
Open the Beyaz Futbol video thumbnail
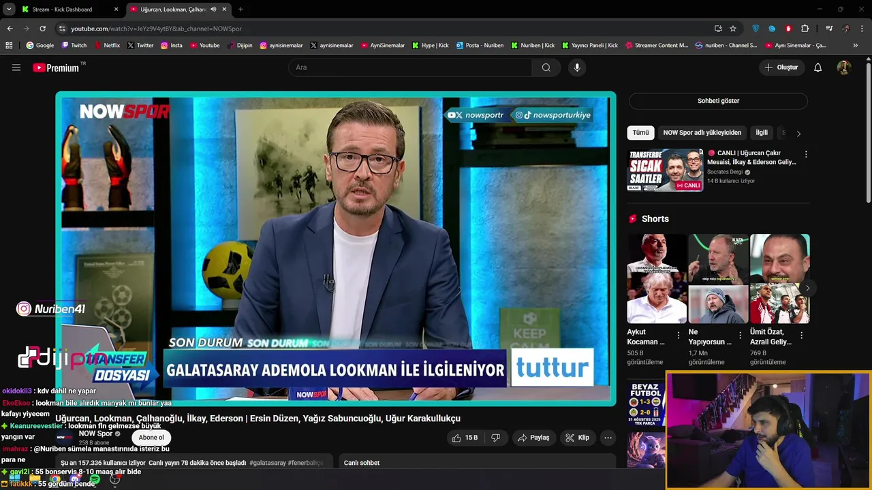[645, 405]
